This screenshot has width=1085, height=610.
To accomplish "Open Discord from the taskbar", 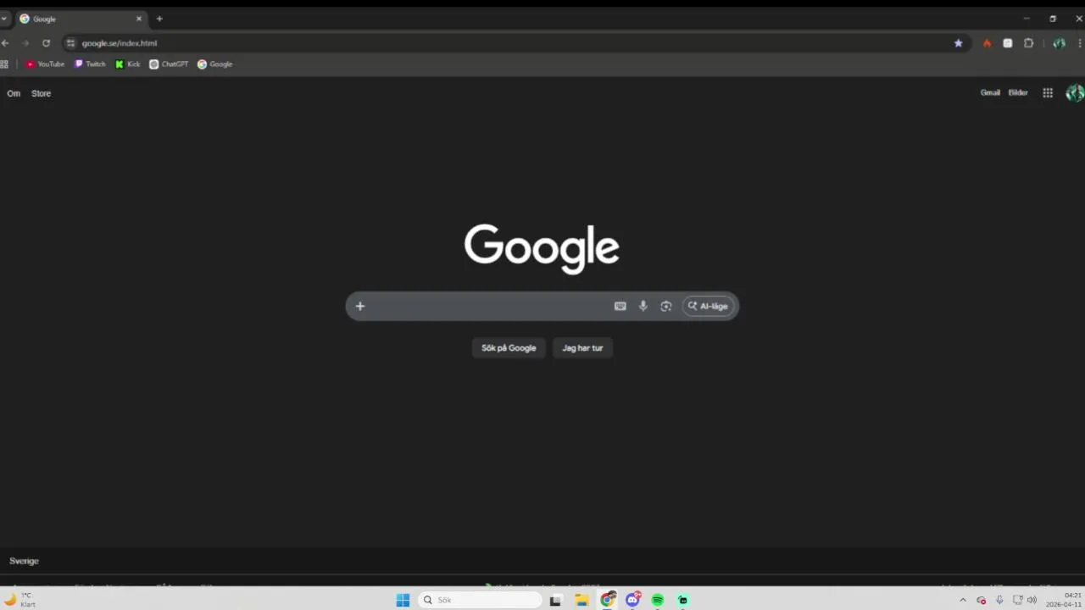I will 632,600.
